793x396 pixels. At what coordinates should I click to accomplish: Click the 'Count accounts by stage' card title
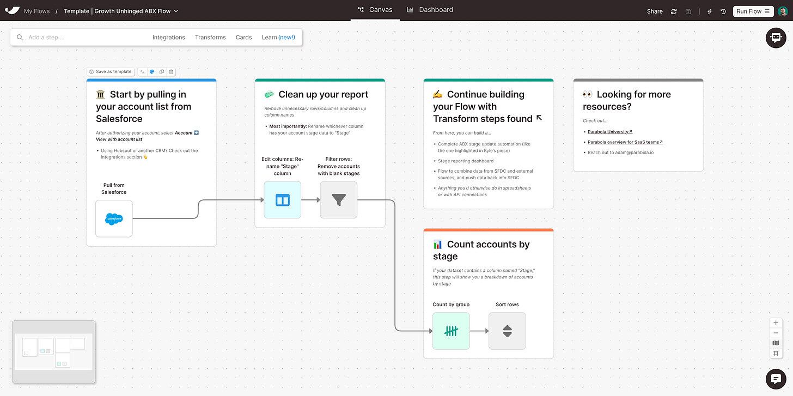tap(482, 250)
